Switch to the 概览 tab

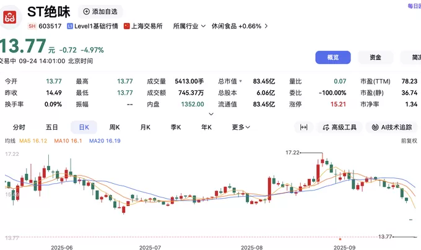coord(333,57)
